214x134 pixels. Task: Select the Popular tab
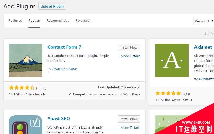point(34,20)
